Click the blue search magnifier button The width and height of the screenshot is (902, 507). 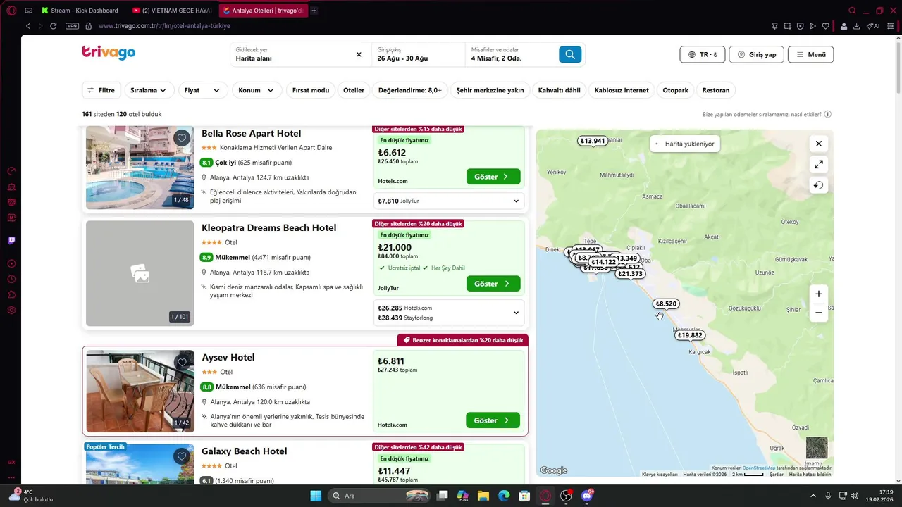click(570, 54)
